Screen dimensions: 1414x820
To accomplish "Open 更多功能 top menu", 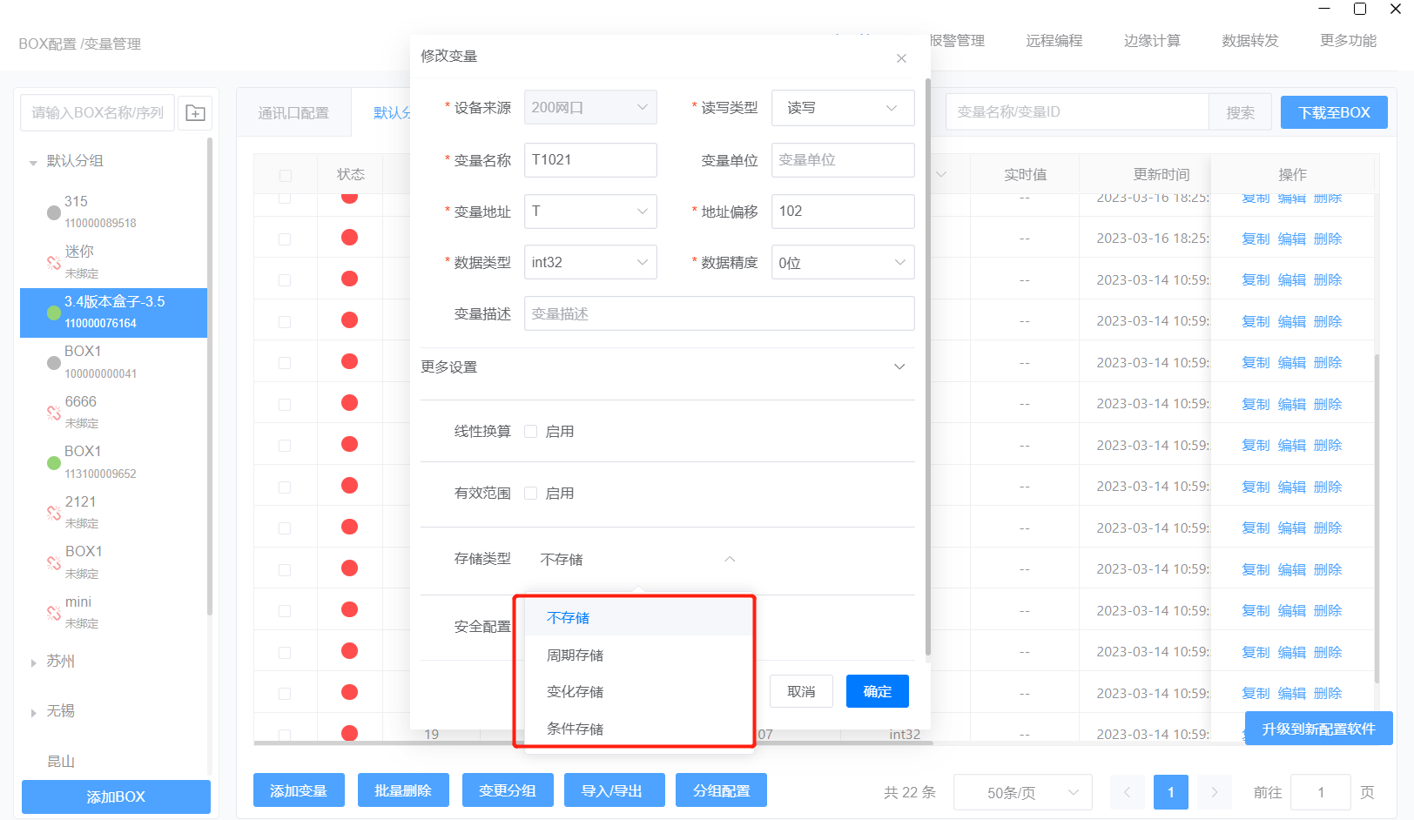I will tap(1349, 41).
